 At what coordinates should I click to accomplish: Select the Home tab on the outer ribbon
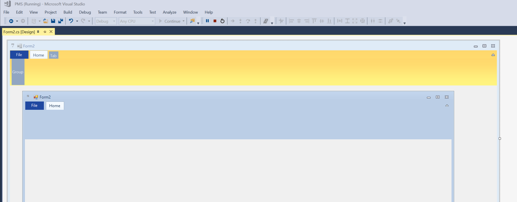click(39, 55)
